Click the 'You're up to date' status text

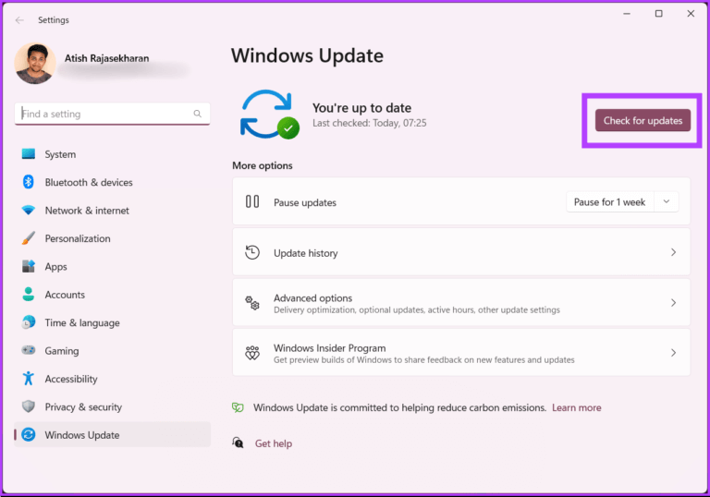coord(361,108)
